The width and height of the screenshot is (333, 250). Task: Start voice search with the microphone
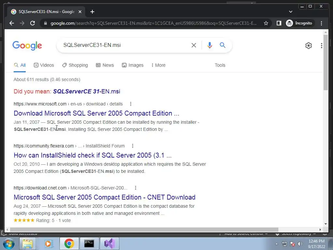click(210, 45)
